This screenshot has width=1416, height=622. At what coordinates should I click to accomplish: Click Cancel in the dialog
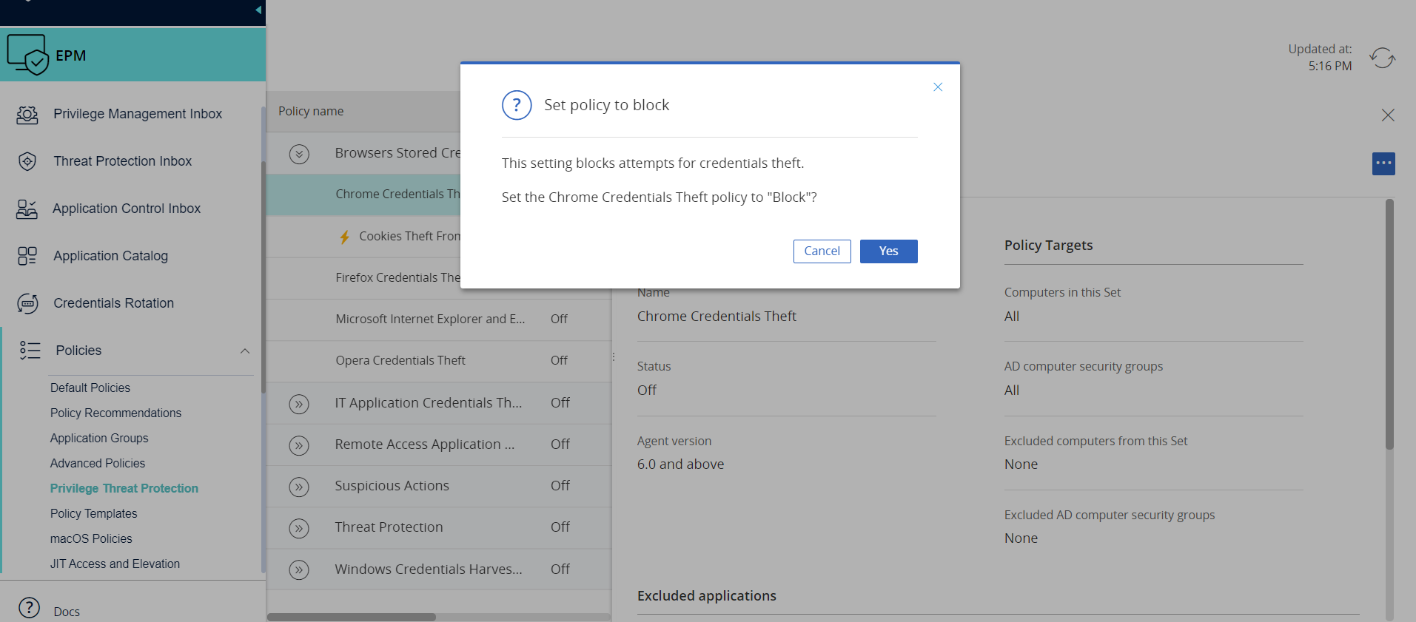pos(822,251)
